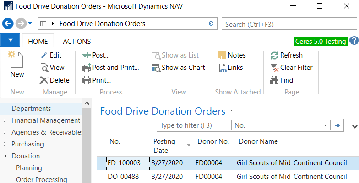Open the Order Processing navigation link

click(42, 180)
